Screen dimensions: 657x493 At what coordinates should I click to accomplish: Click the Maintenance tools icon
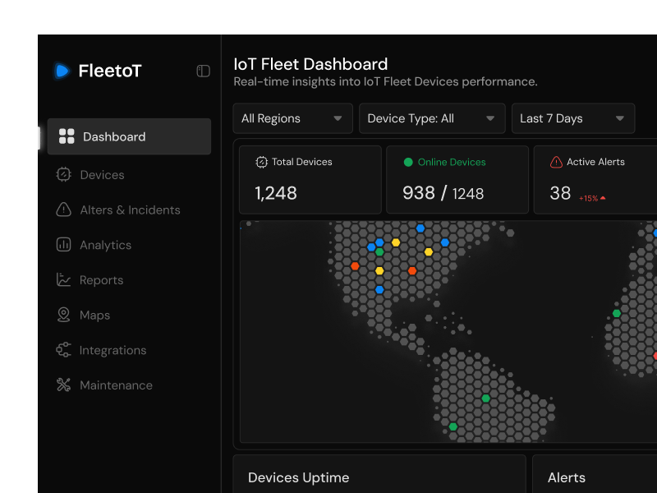pyautogui.click(x=64, y=385)
